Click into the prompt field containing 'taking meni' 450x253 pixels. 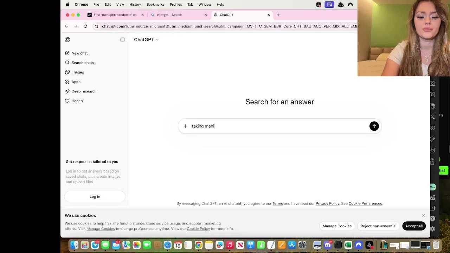point(279,126)
